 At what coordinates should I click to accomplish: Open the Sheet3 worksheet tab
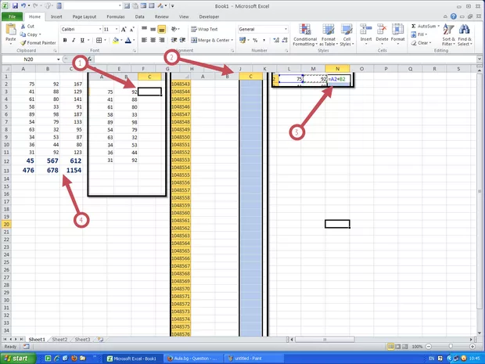[x=82, y=339]
